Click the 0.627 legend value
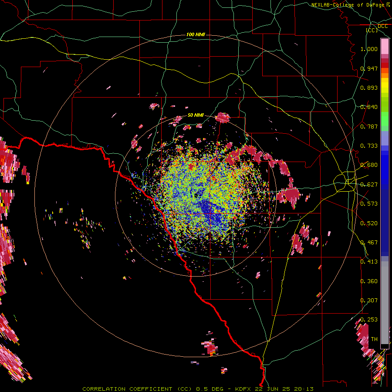The image size is (392, 392). [x=369, y=185]
